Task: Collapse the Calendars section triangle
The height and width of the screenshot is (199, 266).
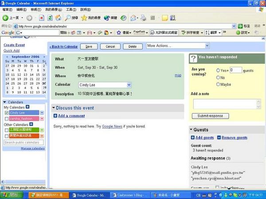Action: coord(5,102)
